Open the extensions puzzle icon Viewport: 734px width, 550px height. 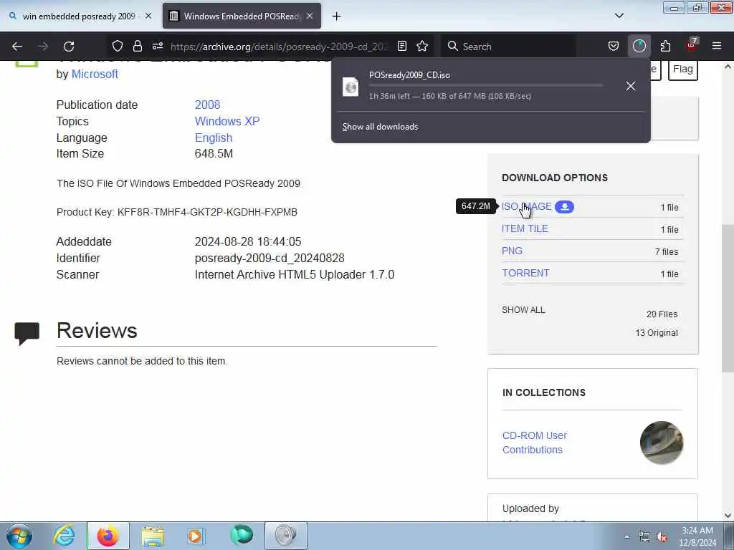(x=665, y=46)
